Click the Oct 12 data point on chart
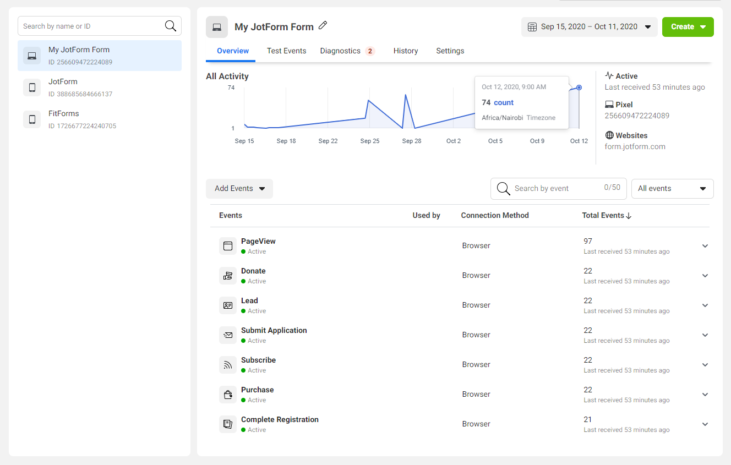 [x=579, y=87]
